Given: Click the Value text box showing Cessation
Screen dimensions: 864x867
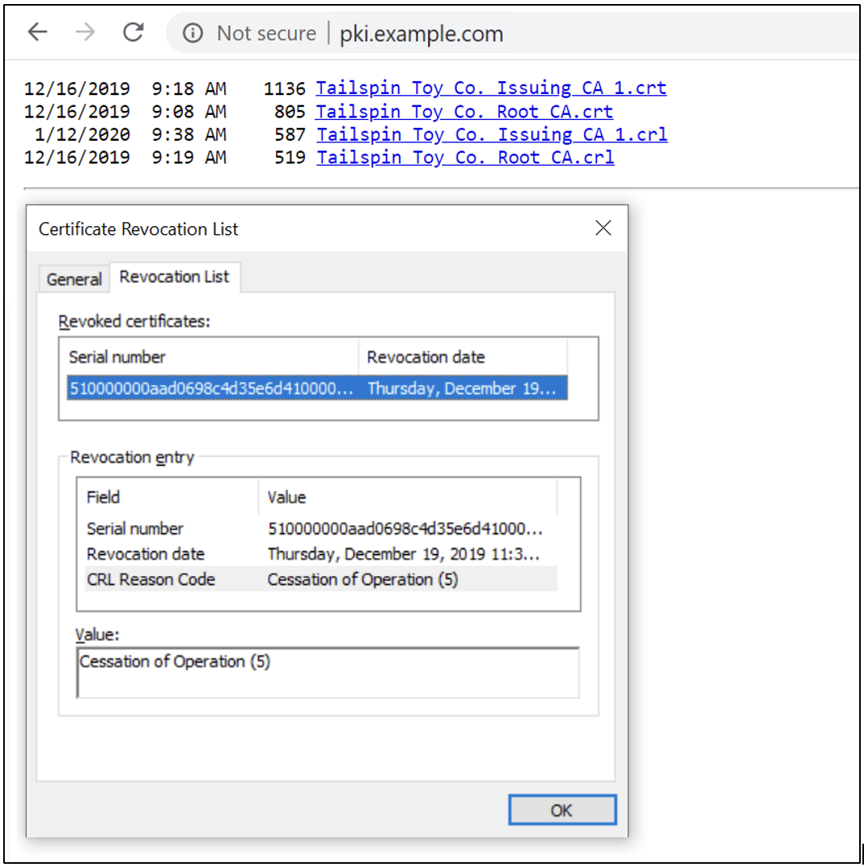Looking at the screenshot, I should [x=328, y=672].
